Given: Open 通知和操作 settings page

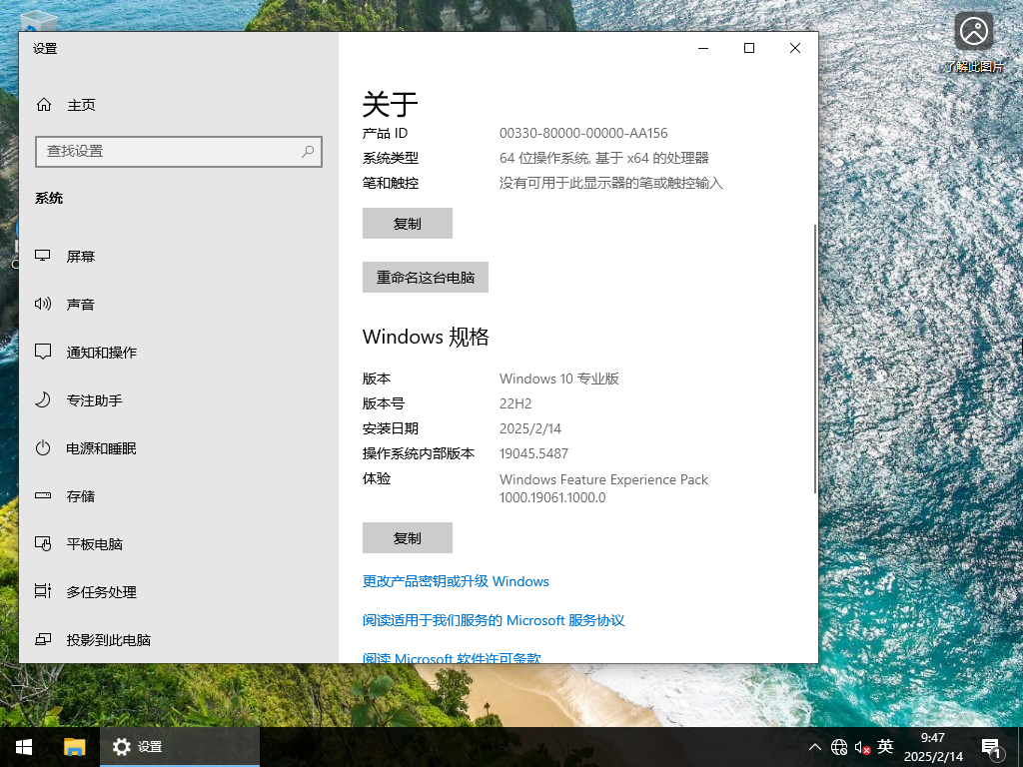Looking at the screenshot, I should tap(100, 352).
